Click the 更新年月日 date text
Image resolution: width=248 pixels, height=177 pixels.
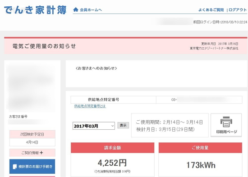[220, 44]
